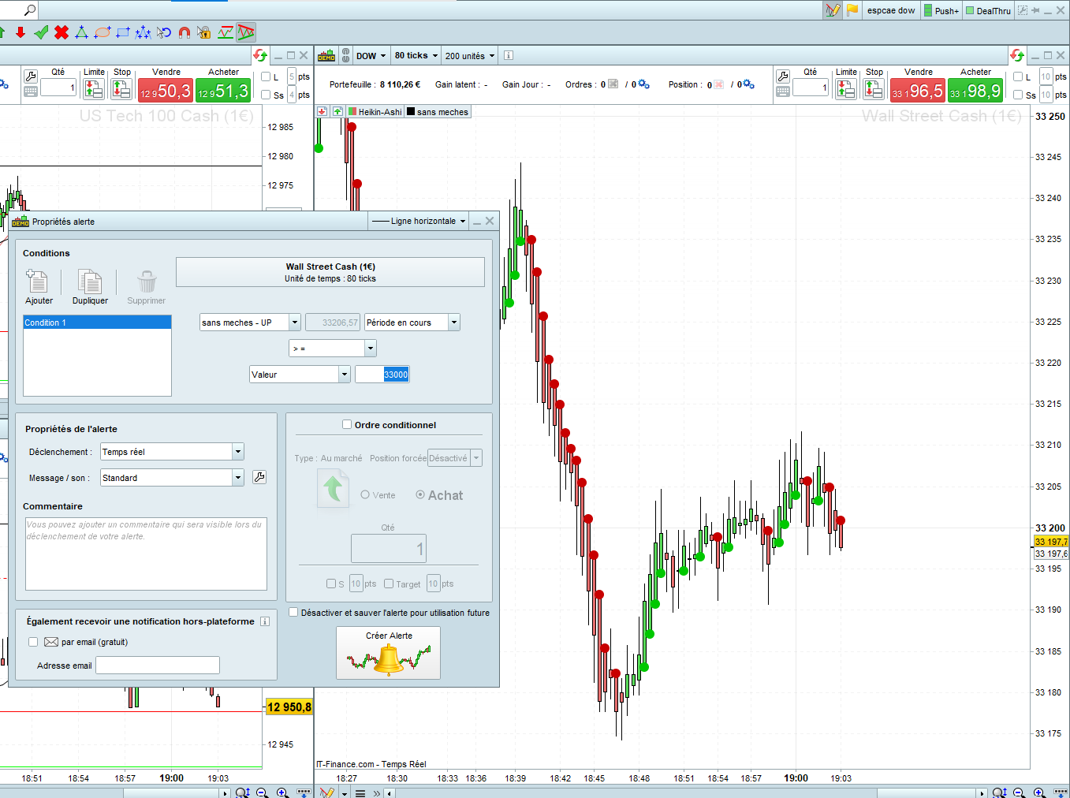The height and width of the screenshot is (798, 1070).
Task: Enable the Ordre conditionnel checkbox
Action: [x=347, y=424]
